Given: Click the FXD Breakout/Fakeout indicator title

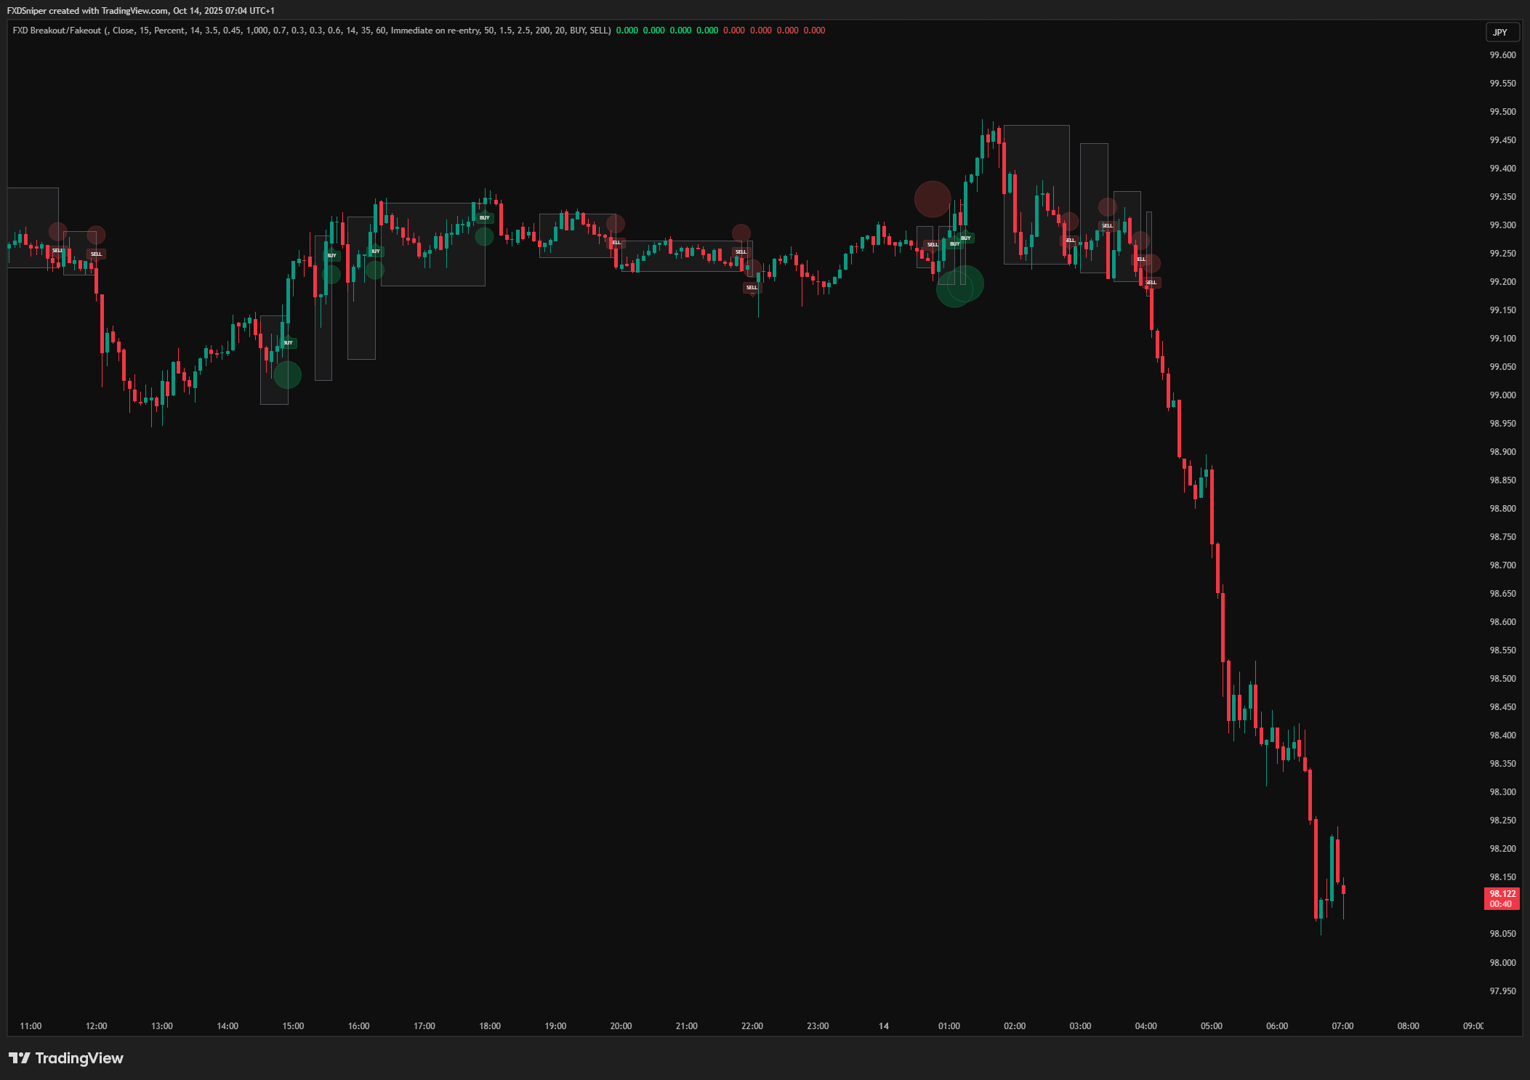Looking at the screenshot, I should (x=57, y=31).
